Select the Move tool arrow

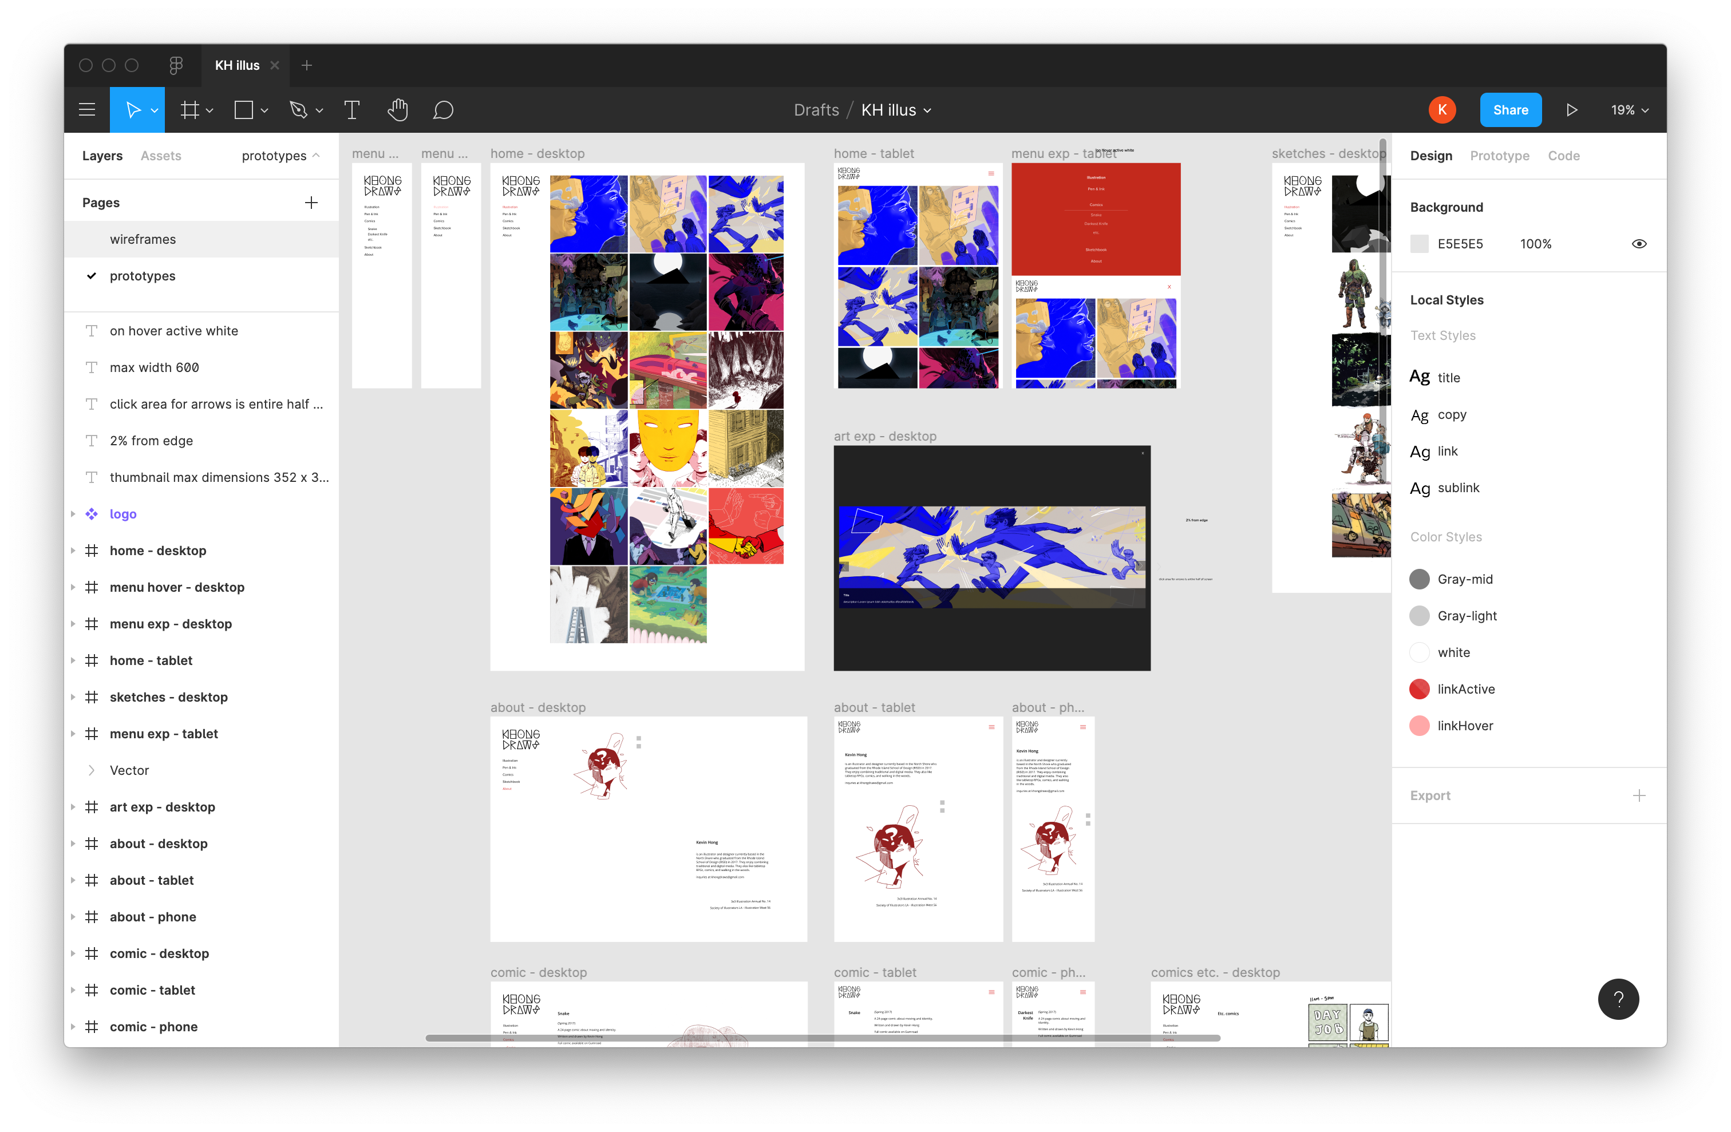coord(133,110)
